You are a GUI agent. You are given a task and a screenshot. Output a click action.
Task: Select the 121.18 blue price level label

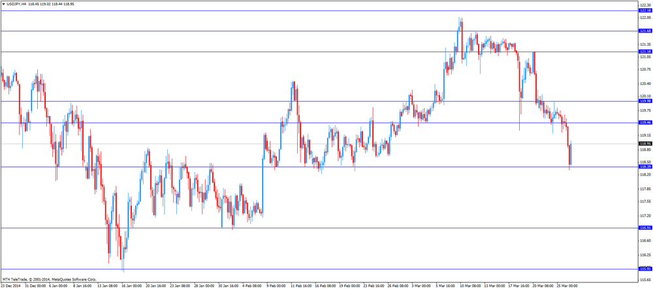(646, 52)
